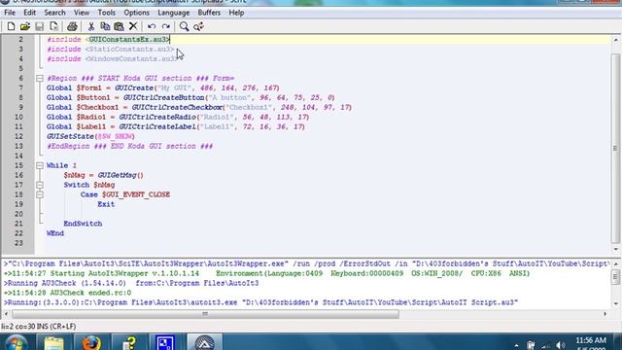
Task: Show hidden system tray icons
Action: point(516,346)
